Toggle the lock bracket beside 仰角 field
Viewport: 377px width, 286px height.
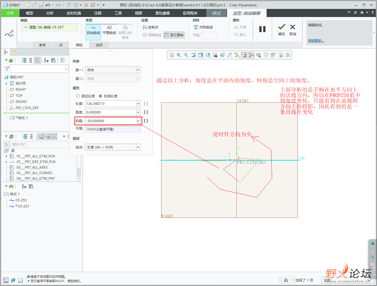(x=146, y=121)
